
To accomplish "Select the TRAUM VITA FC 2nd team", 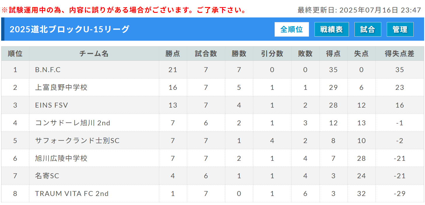I will pyautogui.click(x=72, y=194).
